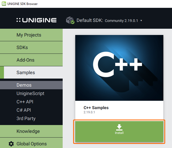This screenshot has height=148, width=172.
Task: Open C++ API samples category
Action: (31, 102)
